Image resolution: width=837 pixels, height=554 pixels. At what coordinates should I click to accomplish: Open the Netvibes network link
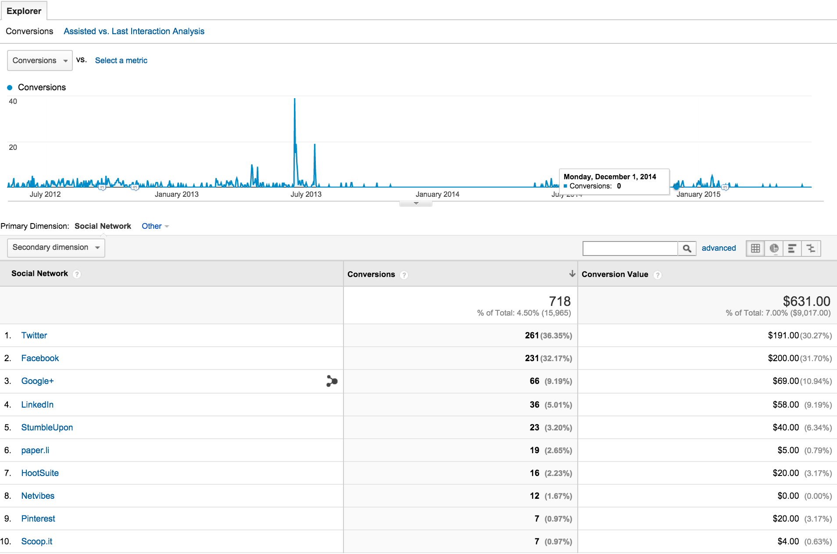pos(38,496)
